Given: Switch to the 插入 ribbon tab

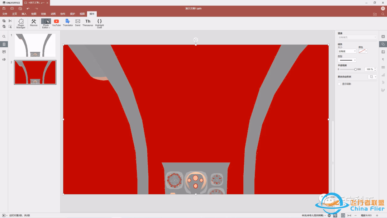Looking at the screenshot, I should (x=24, y=14).
